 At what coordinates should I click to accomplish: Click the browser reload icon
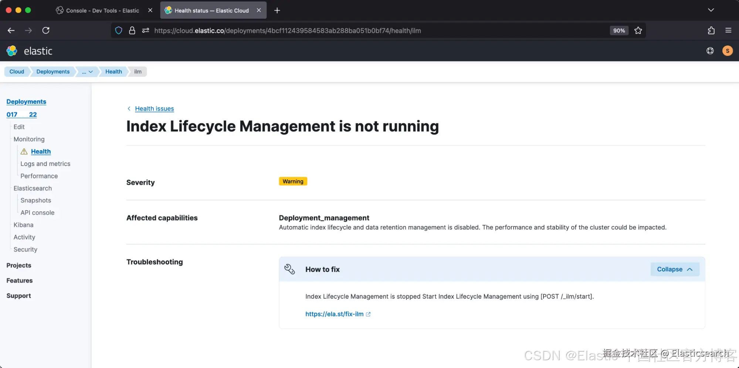tap(46, 31)
